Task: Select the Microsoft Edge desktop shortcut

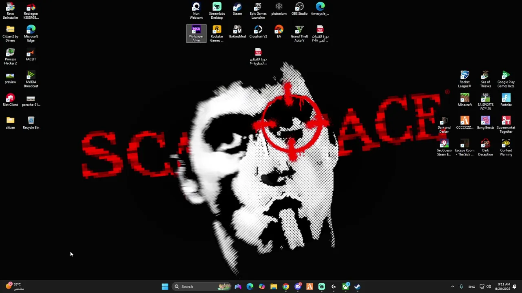Action: coord(31,34)
